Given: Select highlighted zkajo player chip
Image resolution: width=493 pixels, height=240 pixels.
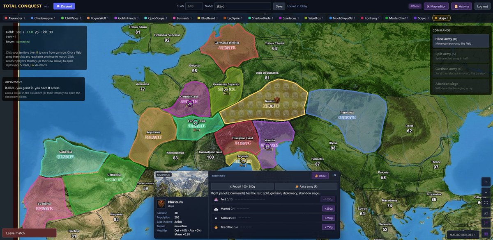Looking at the screenshot, I should (442, 18).
